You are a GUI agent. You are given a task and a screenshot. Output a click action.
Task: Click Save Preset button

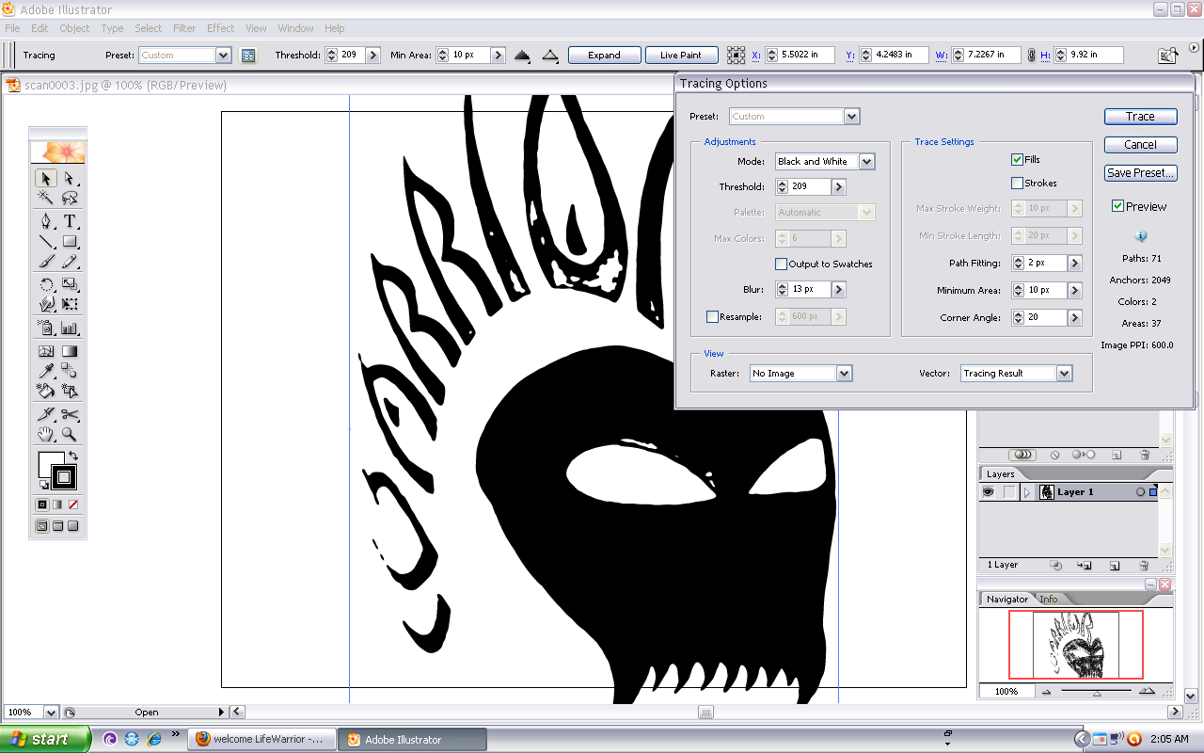[1140, 173]
